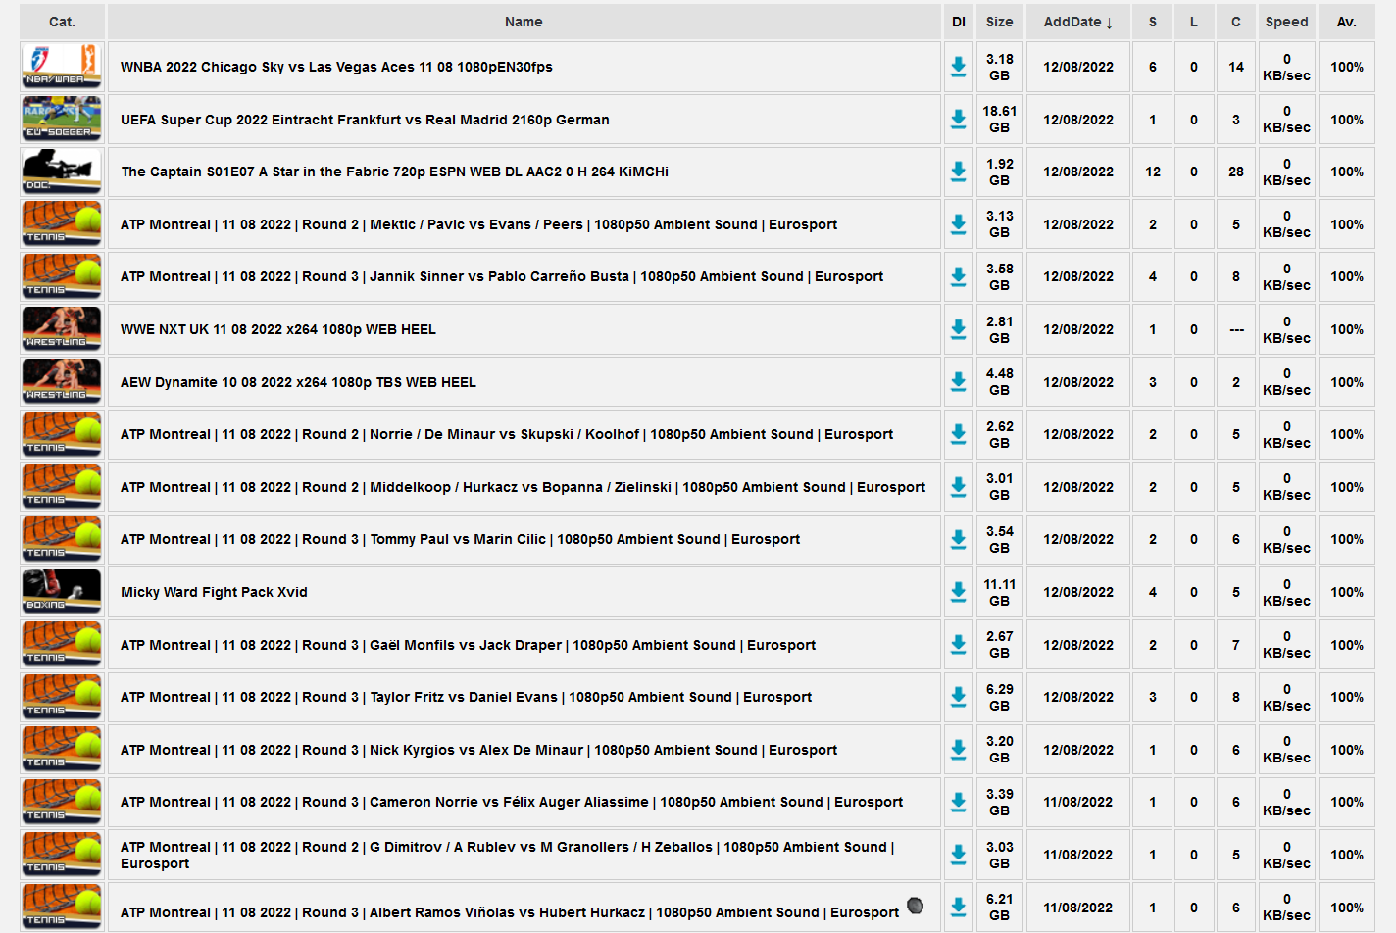The width and height of the screenshot is (1396, 933).
Task: Open Wrestling category icon beside WWE NXT UK
Action: point(62,329)
